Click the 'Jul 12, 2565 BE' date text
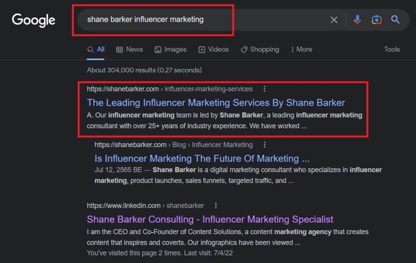This screenshot has width=416, height=263. tap(118, 170)
